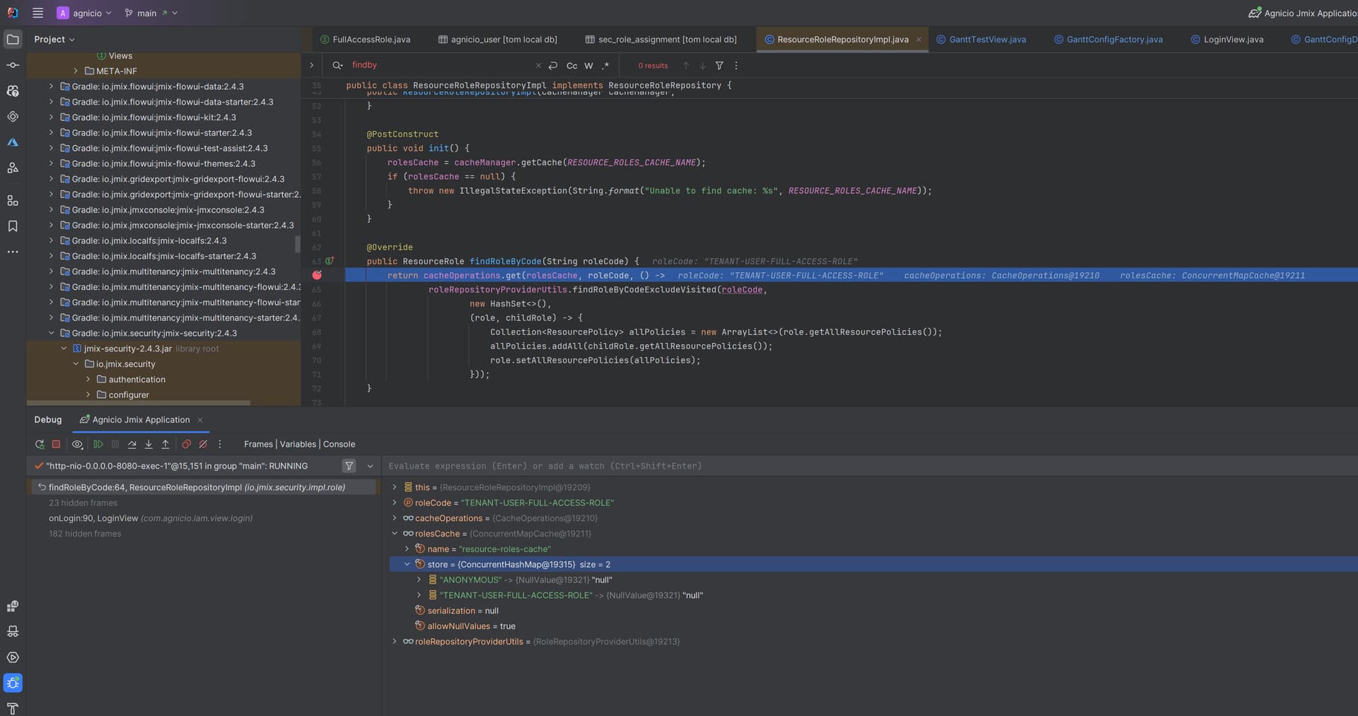Click the Step Out icon

tap(166, 445)
